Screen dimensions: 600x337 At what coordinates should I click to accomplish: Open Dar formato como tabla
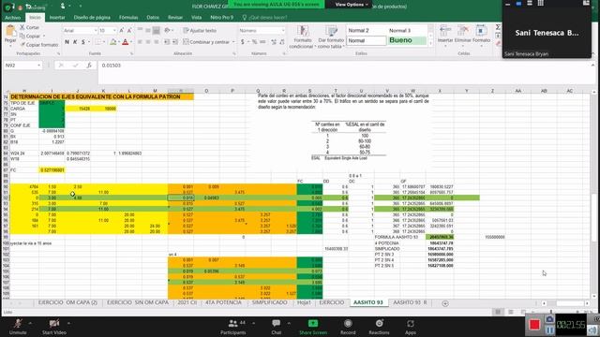pyautogui.click(x=331, y=37)
